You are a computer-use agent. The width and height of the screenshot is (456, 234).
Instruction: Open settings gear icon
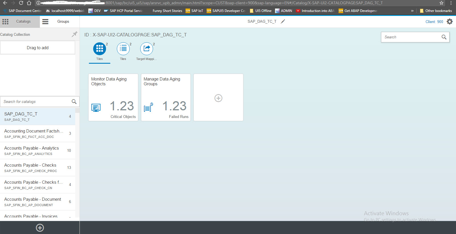pyautogui.click(x=450, y=22)
